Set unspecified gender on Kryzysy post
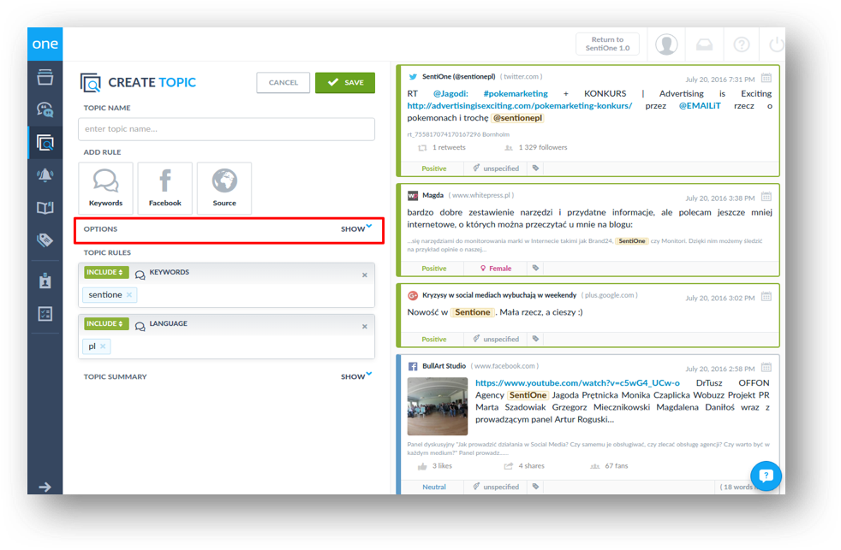 point(496,339)
